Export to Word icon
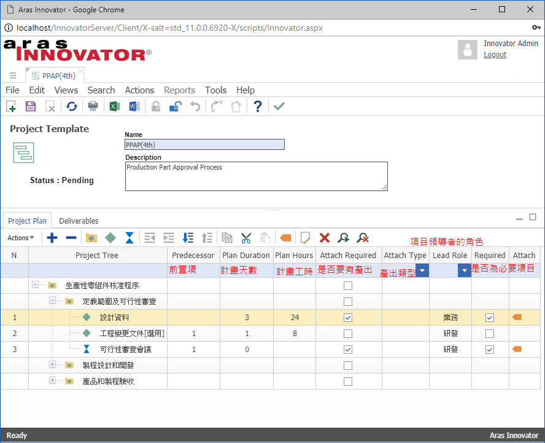This screenshot has width=545, height=443. 134,106
